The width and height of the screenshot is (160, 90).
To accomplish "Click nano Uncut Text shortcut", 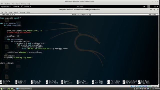I will (x=52, y=83).
